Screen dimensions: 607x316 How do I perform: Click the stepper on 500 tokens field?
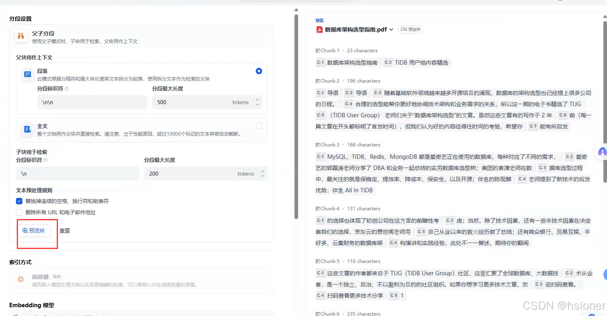(257, 102)
